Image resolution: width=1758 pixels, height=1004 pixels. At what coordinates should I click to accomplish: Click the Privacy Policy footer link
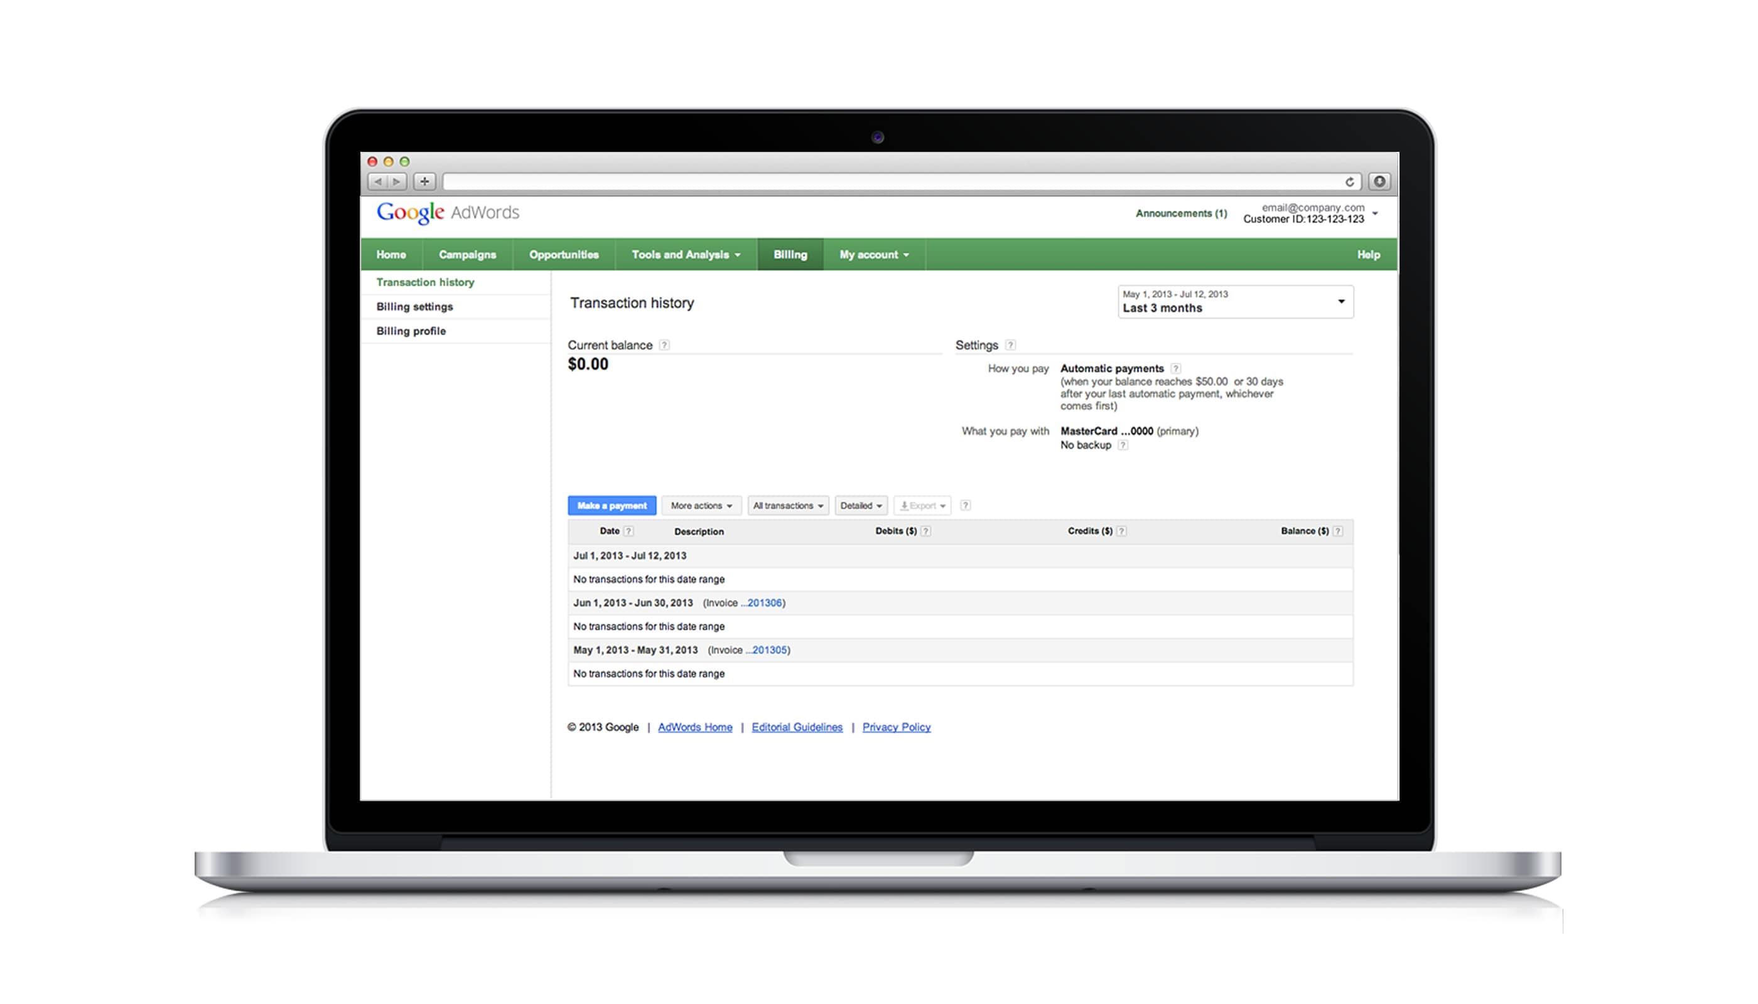pos(896,728)
